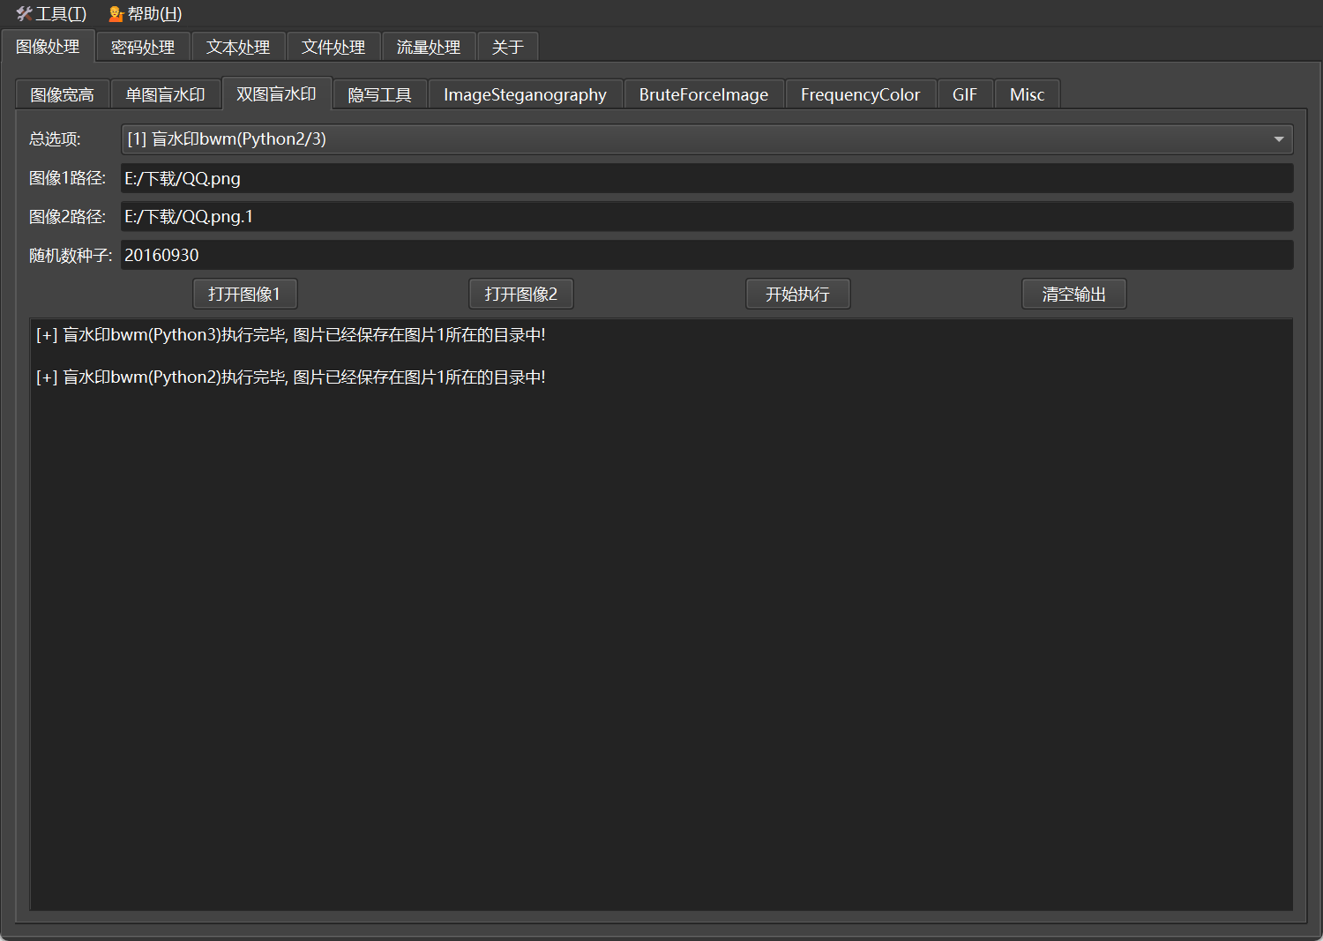Click the Python2 finished output line
The width and height of the screenshot is (1323, 941).
pos(291,377)
